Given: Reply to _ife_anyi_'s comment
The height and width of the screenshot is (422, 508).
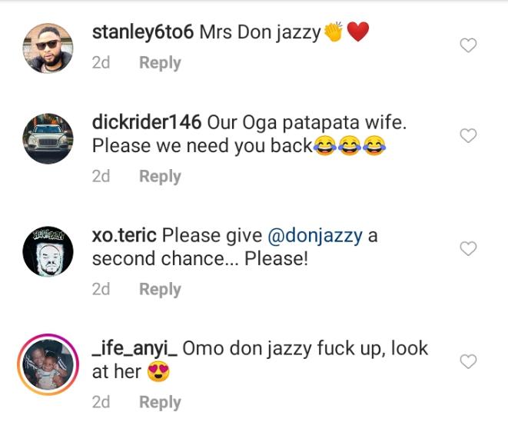Looking at the screenshot, I should pyautogui.click(x=160, y=402).
